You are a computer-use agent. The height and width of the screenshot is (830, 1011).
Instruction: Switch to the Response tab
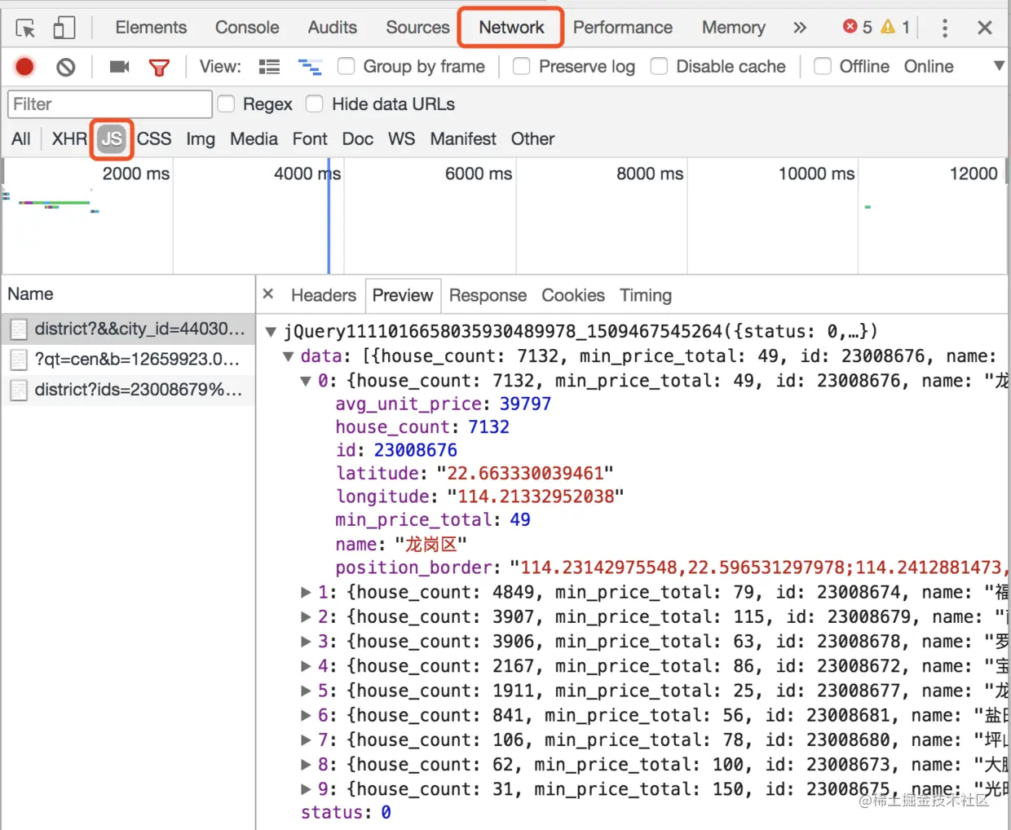tap(488, 295)
